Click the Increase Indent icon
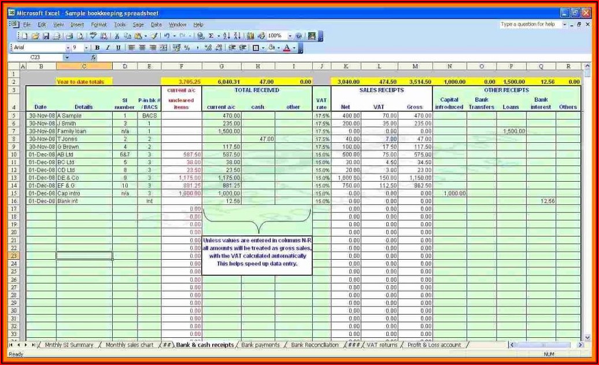599x365 pixels. [243, 48]
